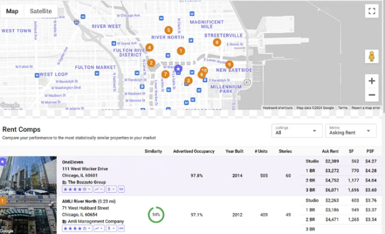Open OneEleven property street view thumbnail

coord(28,176)
